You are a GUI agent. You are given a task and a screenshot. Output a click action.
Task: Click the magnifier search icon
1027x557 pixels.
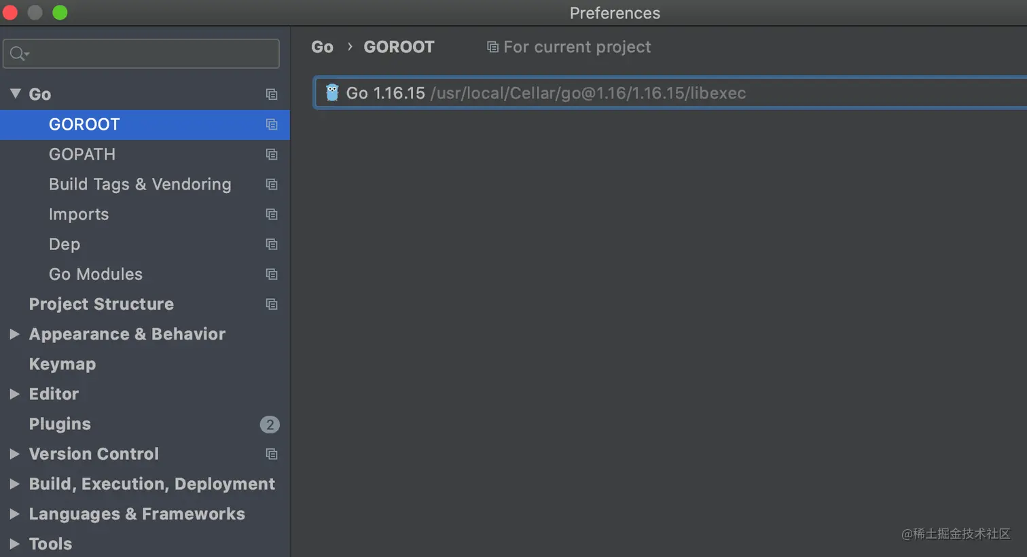[18, 54]
